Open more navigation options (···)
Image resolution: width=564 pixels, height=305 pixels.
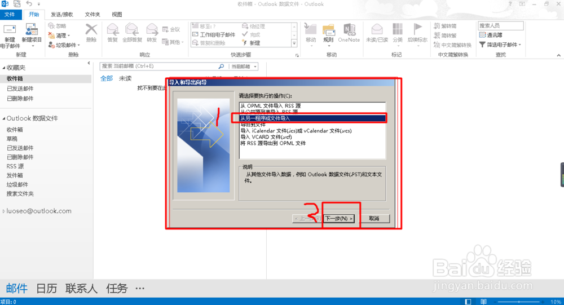(x=140, y=289)
